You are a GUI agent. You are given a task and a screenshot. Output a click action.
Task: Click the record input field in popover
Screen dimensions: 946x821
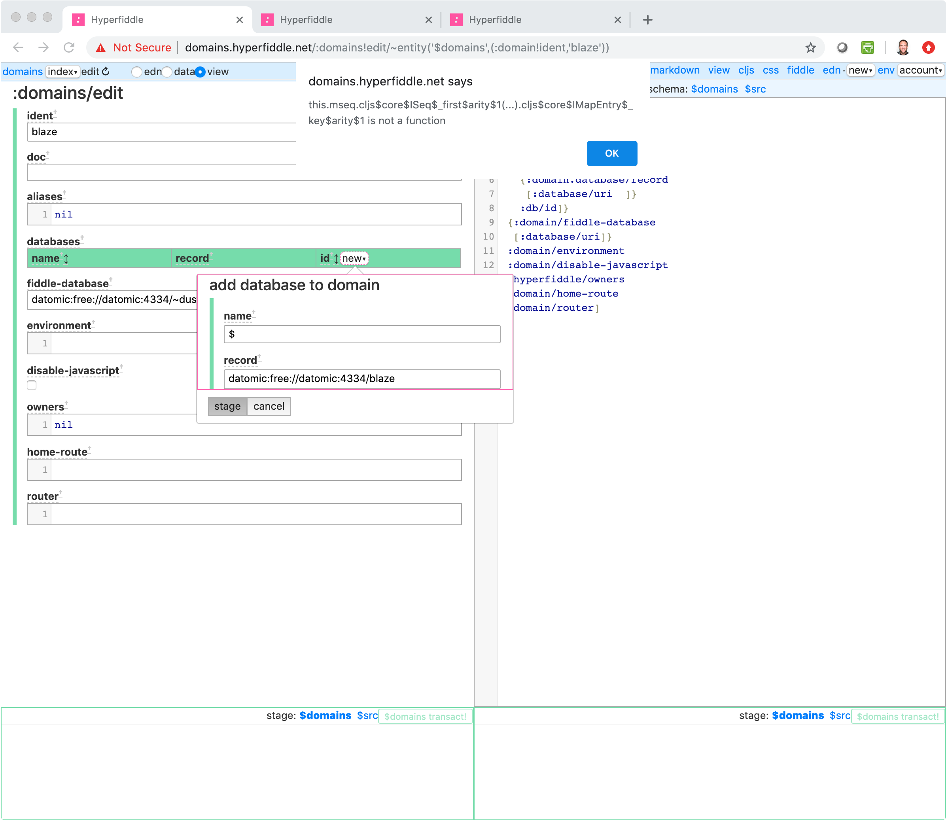click(361, 379)
